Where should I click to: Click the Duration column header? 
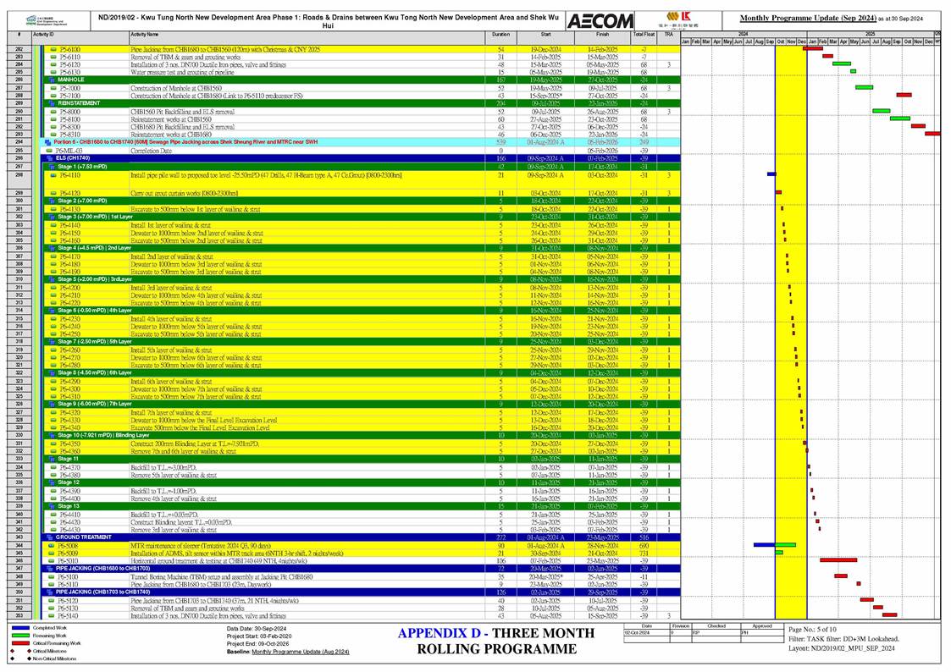(x=500, y=36)
